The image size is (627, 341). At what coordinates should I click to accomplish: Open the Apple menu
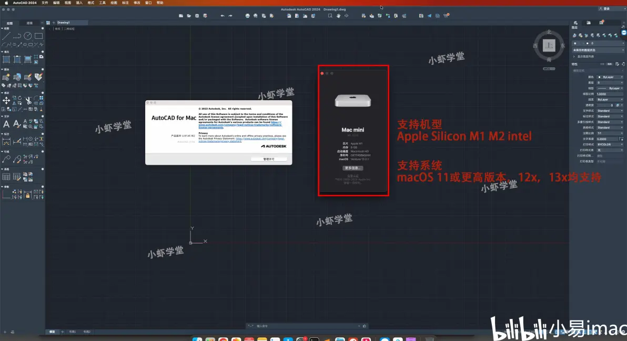tap(6, 3)
